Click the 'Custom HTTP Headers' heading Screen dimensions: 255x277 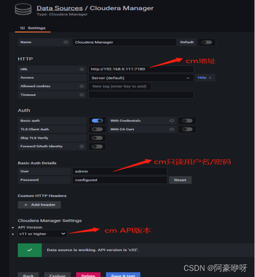click(x=42, y=196)
